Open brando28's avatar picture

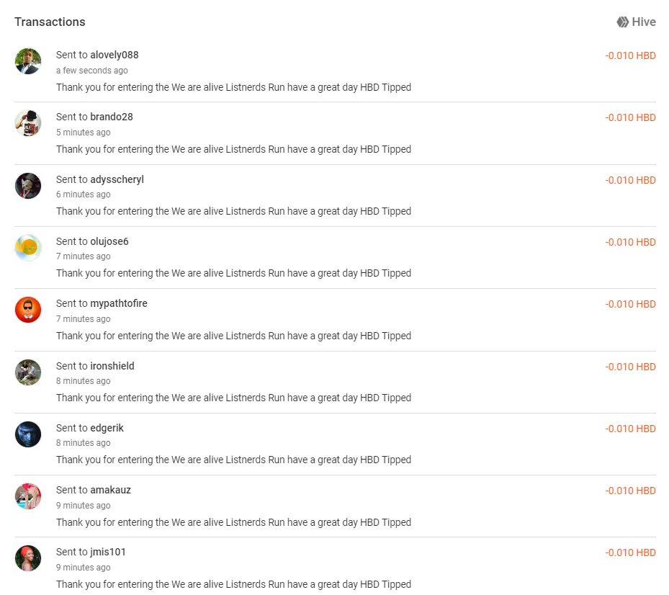coord(28,123)
